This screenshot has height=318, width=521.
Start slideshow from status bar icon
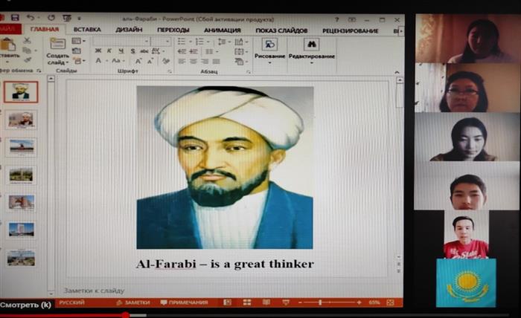pos(284,302)
